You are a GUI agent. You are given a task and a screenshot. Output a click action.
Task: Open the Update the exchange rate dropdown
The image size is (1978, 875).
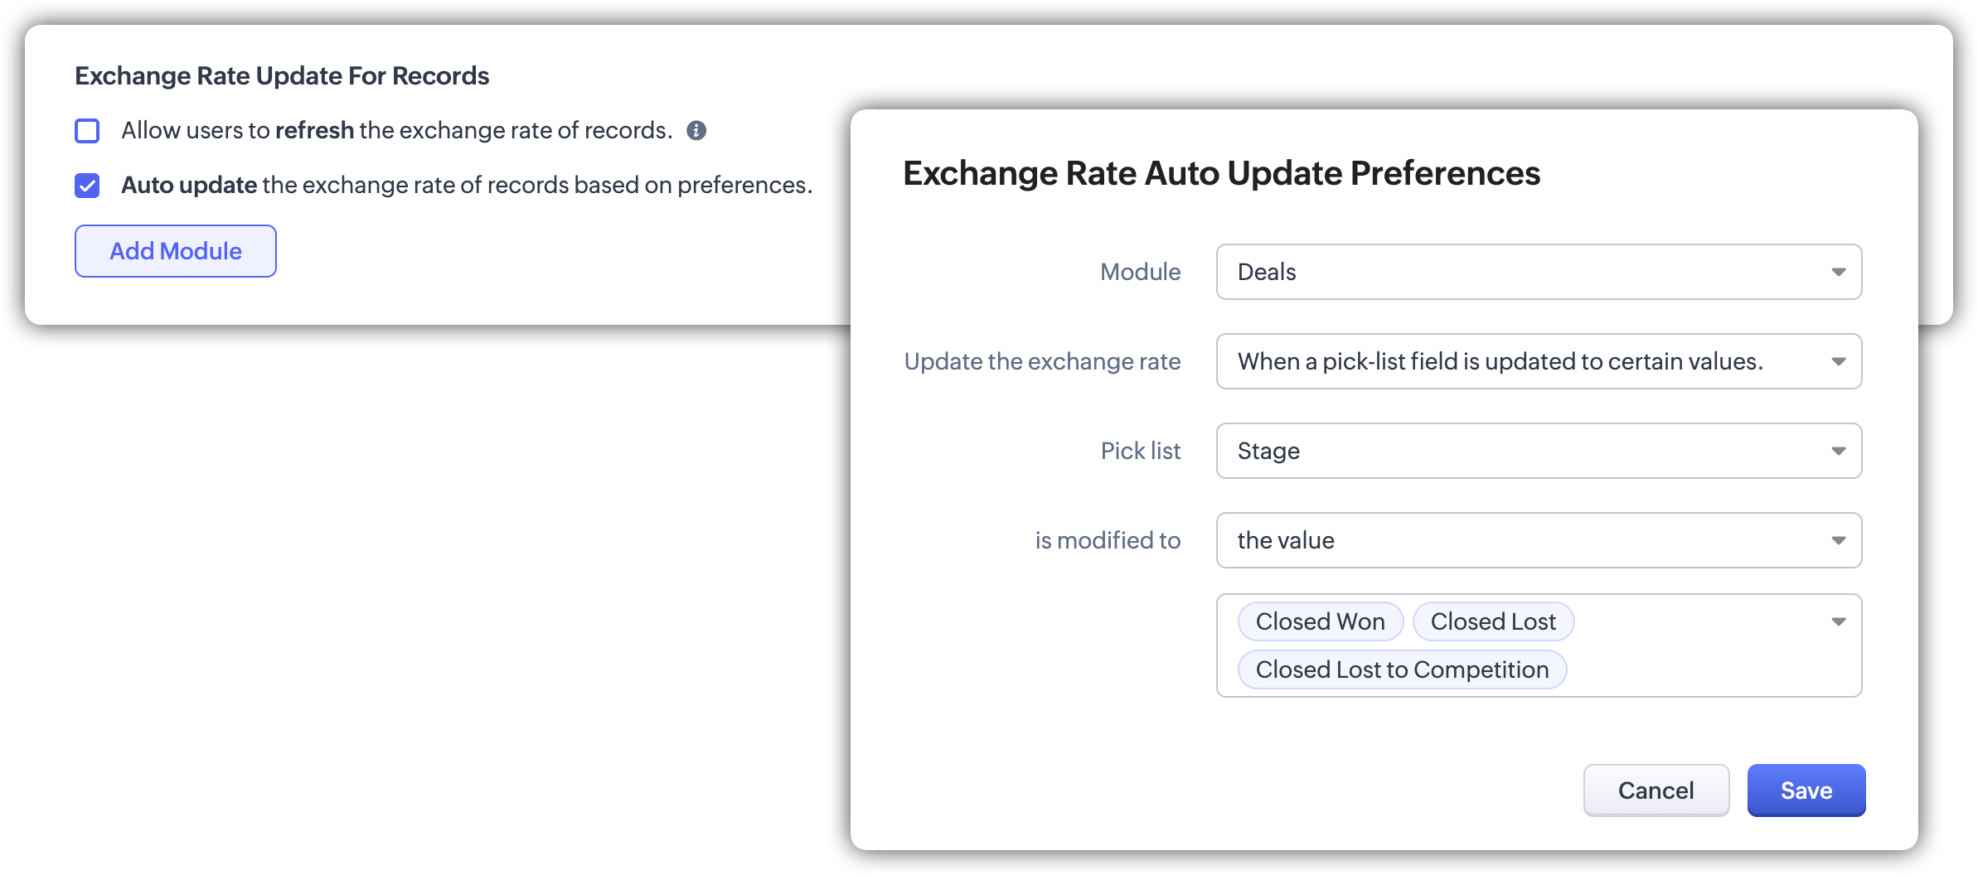point(1525,361)
